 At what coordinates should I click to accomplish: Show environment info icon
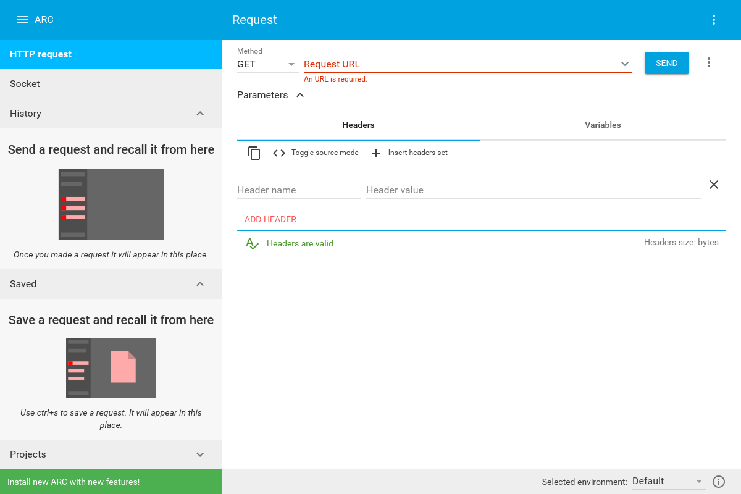tap(719, 482)
